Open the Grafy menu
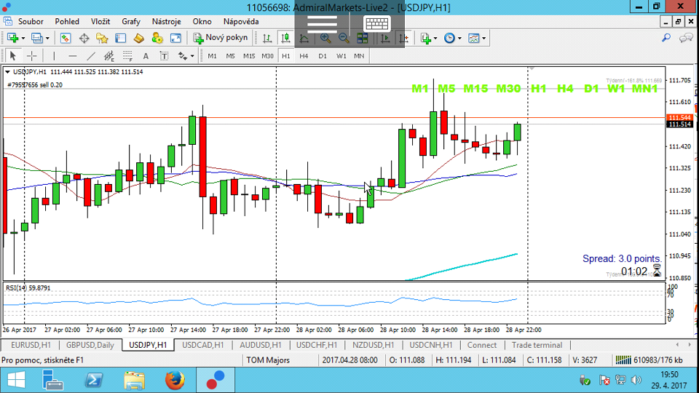This screenshot has height=393, width=699. coord(130,21)
